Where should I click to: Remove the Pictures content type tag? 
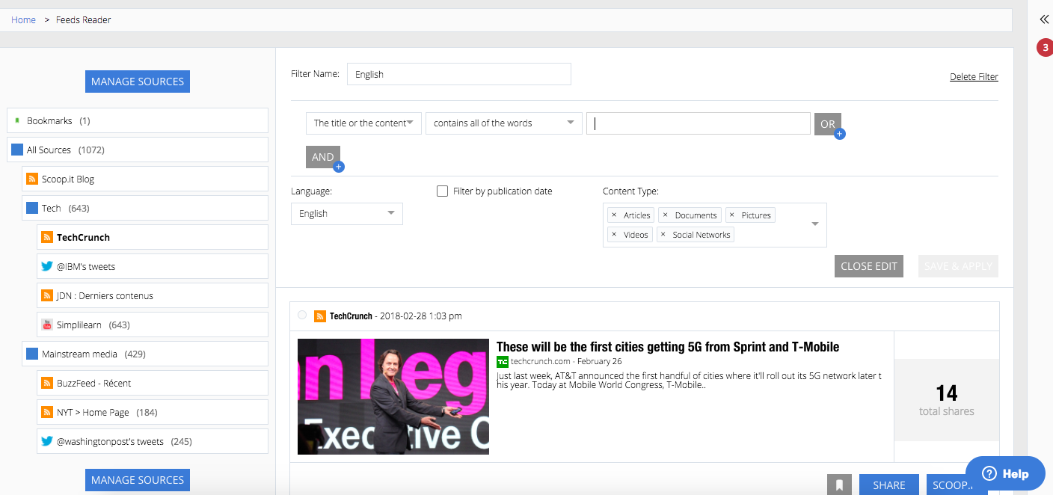pos(731,215)
